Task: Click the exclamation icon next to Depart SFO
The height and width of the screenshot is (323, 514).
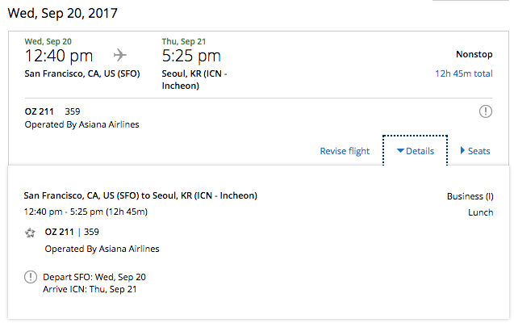Action: point(31,277)
